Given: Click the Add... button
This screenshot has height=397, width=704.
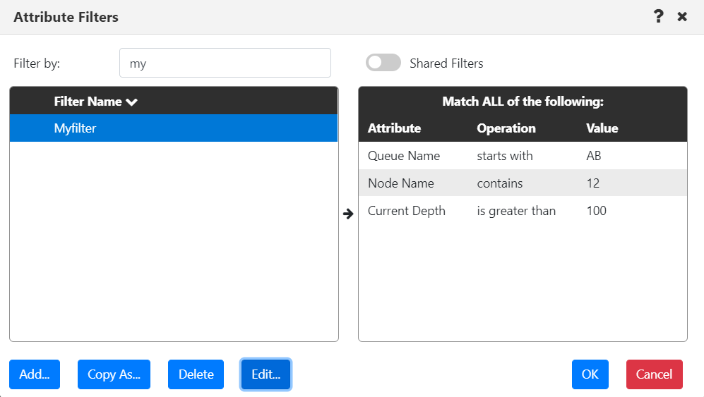Looking at the screenshot, I should (35, 374).
